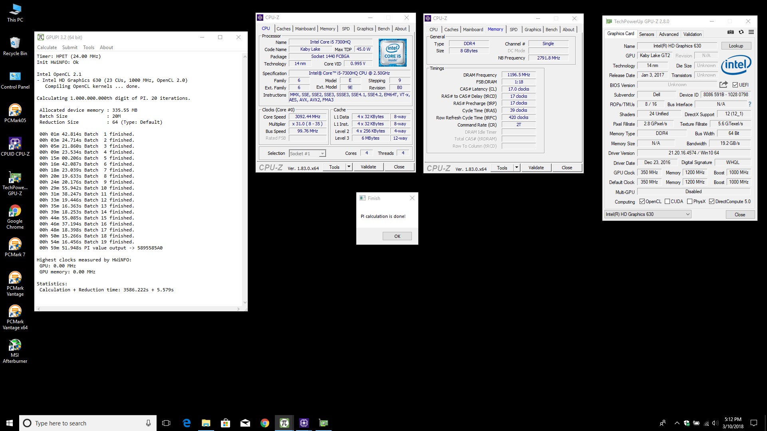This screenshot has width=767, height=431.
Task: Click OK in Finish dialog
Action: [397, 236]
